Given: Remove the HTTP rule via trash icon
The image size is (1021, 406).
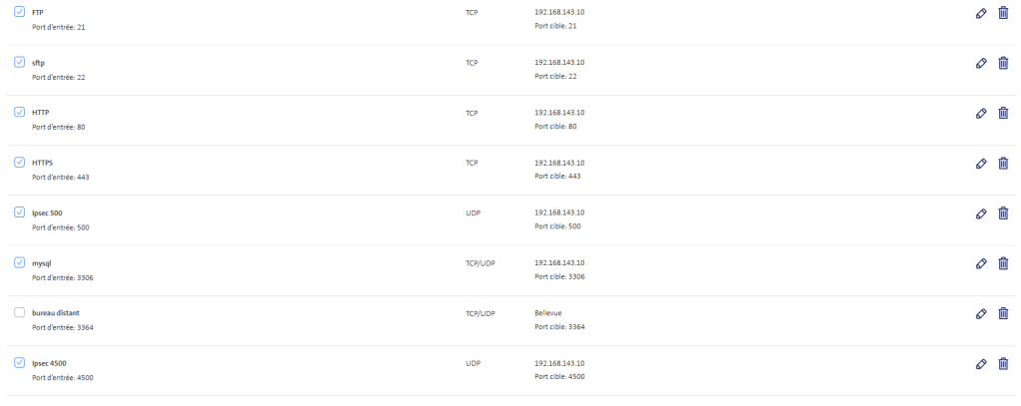Looking at the screenshot, I should click(1003, 114).
